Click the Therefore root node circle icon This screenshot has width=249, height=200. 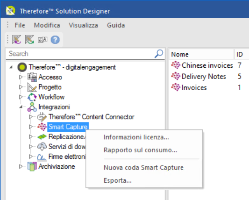click(x=22, y=67)
